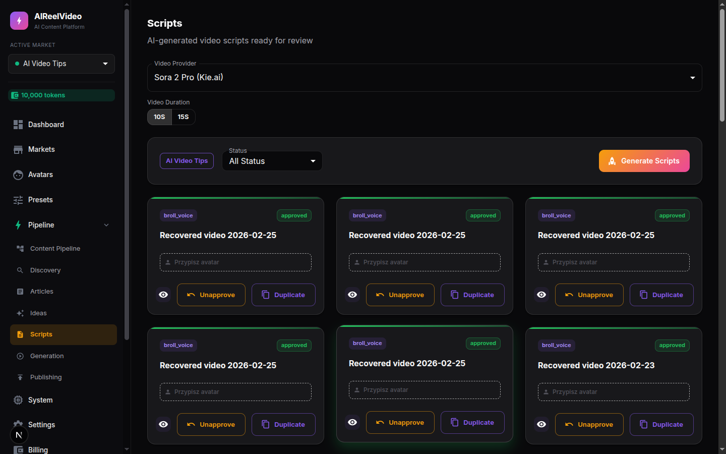Image resolution: width=726 pixels, height=454 pixels.
Task: Expand the Status filter dropdown
Action: pos(272,161)
